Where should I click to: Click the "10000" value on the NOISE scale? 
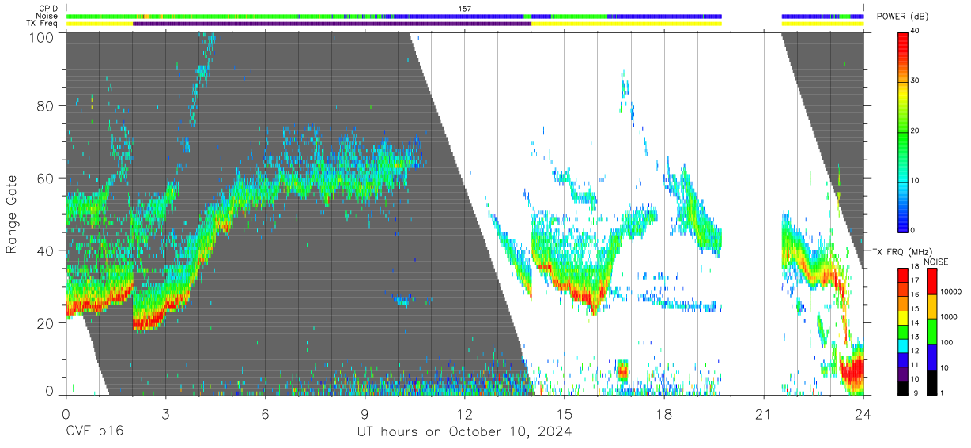click(x=950, y=292)
